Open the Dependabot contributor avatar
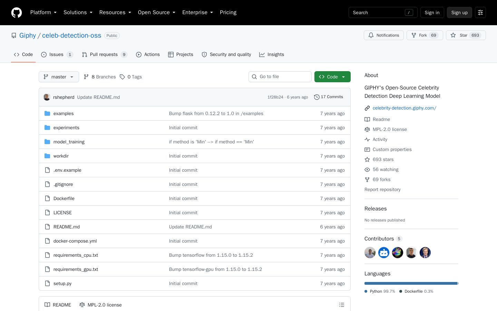This screenshot has width=497, height=311. tap(384, 253)
